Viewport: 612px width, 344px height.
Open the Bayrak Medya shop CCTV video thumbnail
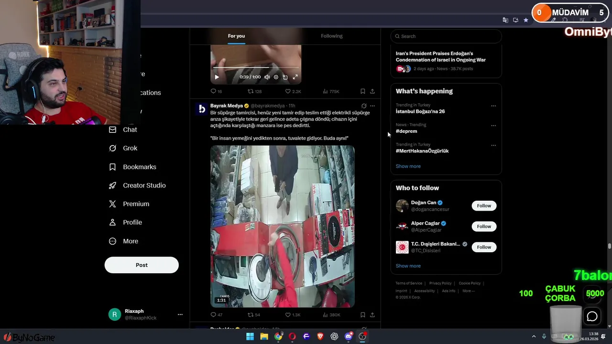point(283,226)
